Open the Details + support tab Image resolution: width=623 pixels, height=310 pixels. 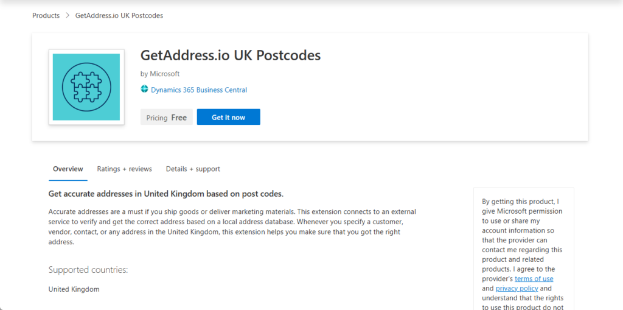coord(193,169)
